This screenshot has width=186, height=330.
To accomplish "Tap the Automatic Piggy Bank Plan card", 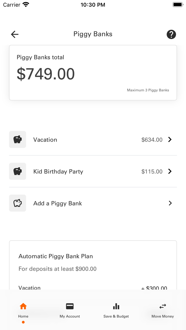I will point(93,265).
